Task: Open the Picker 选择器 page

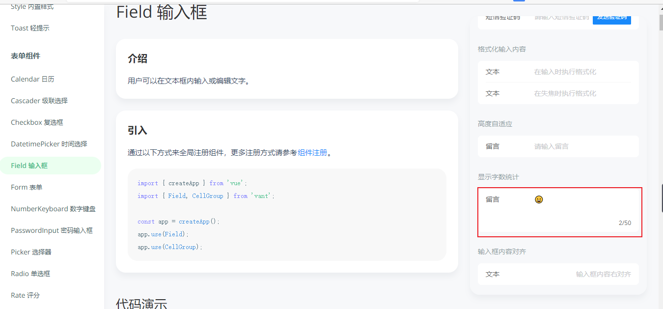Action: [31, 252]
